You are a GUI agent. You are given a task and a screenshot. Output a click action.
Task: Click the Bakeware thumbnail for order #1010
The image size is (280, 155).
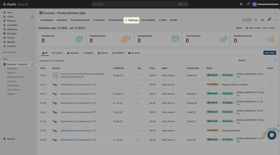pos(55,94)
